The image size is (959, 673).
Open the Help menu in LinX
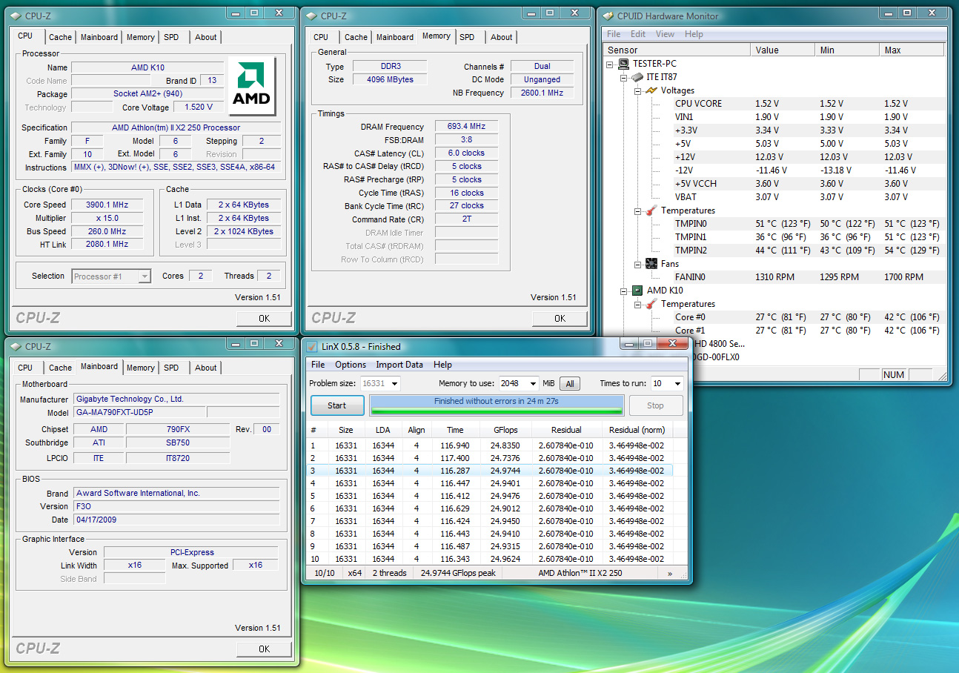(x=442, y=365)
